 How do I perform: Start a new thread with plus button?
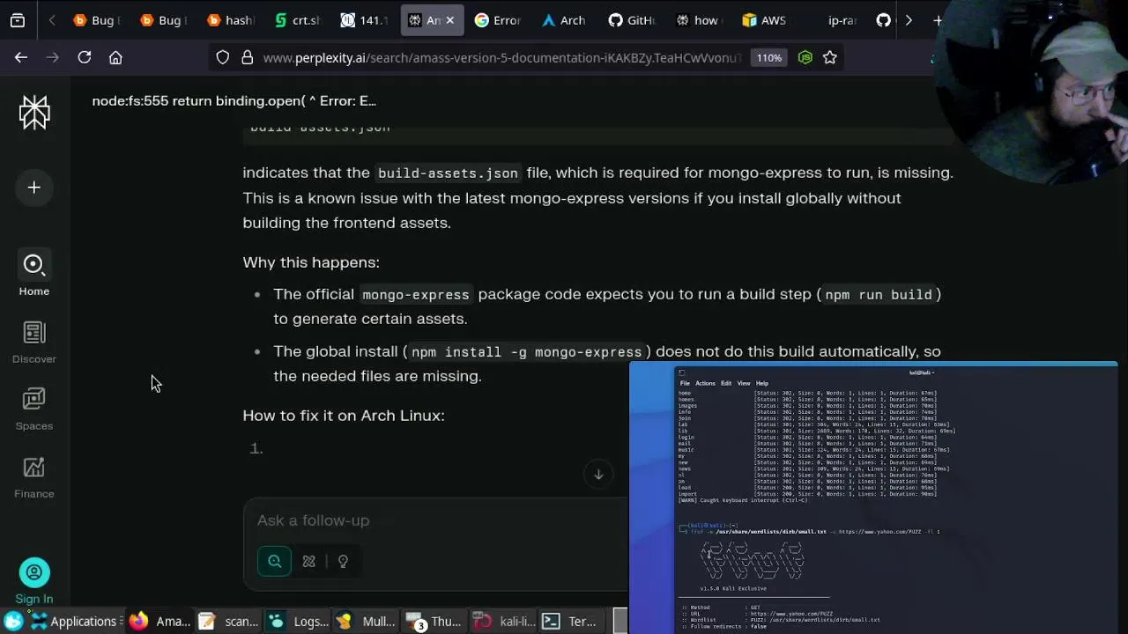pos(34,188)
